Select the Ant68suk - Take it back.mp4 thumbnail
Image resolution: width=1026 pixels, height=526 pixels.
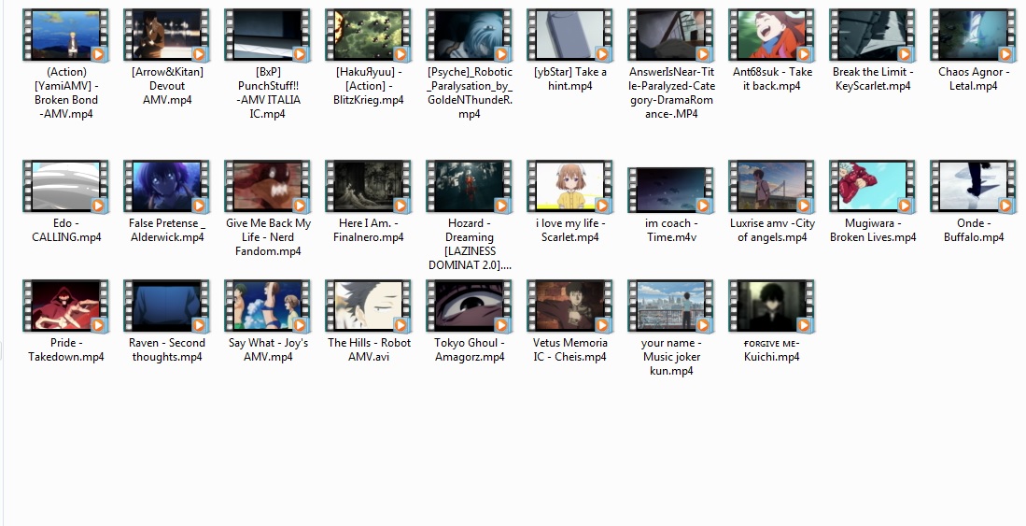pos(771,36)
